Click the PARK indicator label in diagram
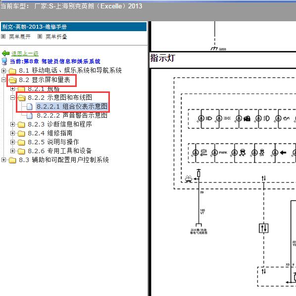The height and width of the screenshot is (296, 296). (223, 153)
